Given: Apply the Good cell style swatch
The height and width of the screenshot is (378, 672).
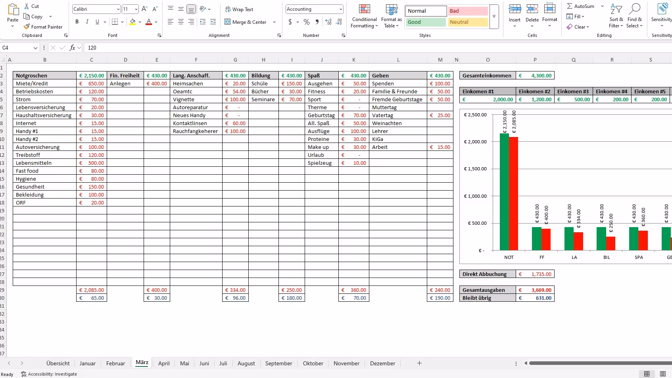Looking at the screenshot, I should 425,22.
